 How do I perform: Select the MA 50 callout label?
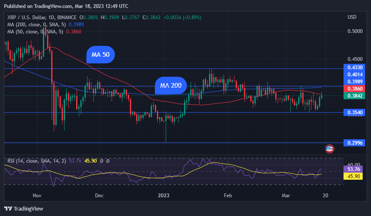coord(101,55)
